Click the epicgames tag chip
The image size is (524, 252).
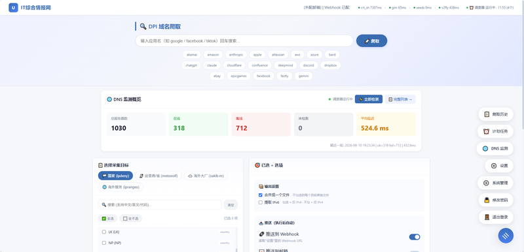239,76
